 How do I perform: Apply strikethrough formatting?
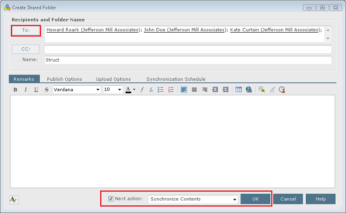point(46,90)
